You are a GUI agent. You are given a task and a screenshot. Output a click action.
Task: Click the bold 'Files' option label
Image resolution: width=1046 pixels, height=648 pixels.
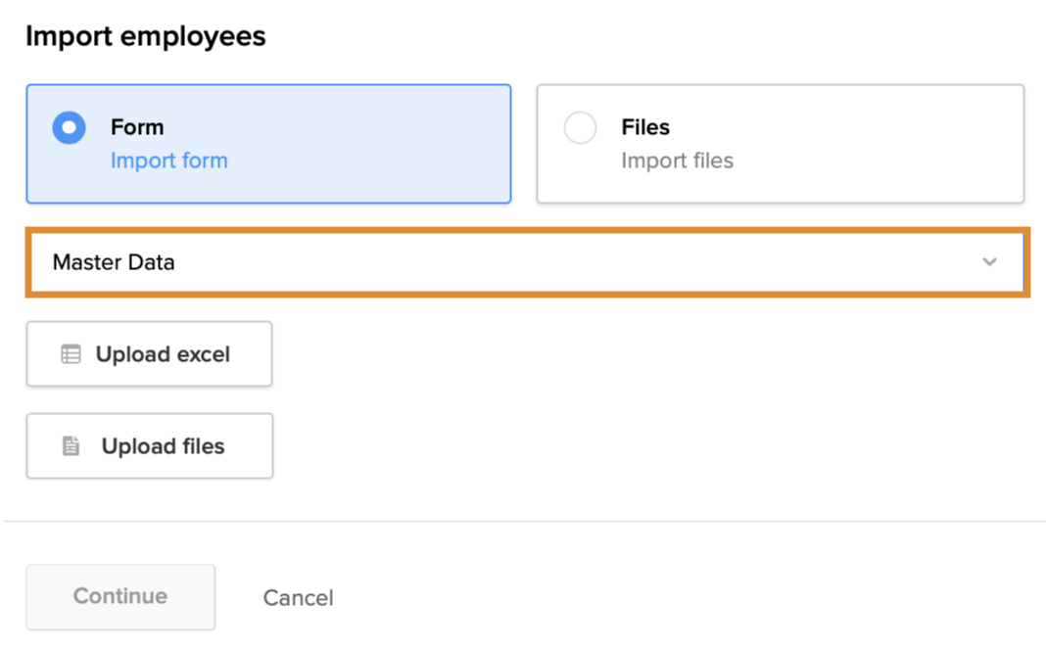click(645, 127)
